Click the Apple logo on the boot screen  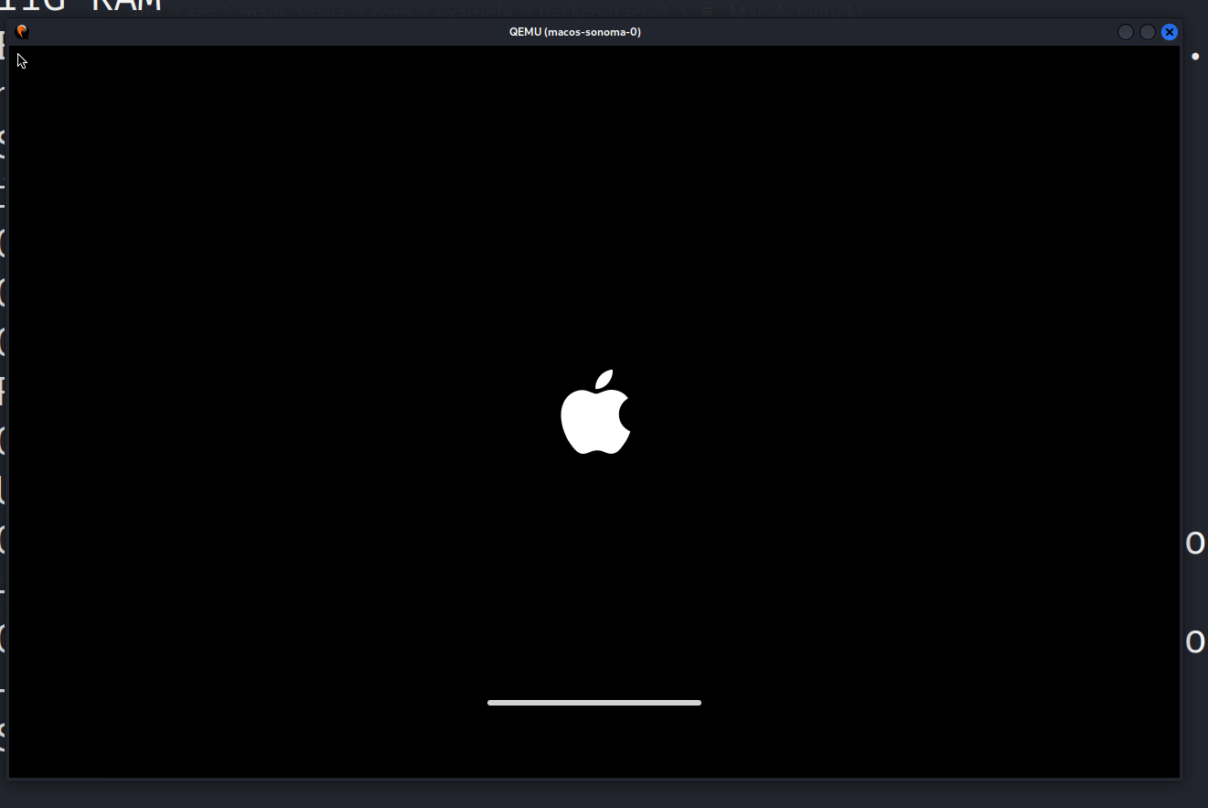pyautogui.click(x=595, y=412)
